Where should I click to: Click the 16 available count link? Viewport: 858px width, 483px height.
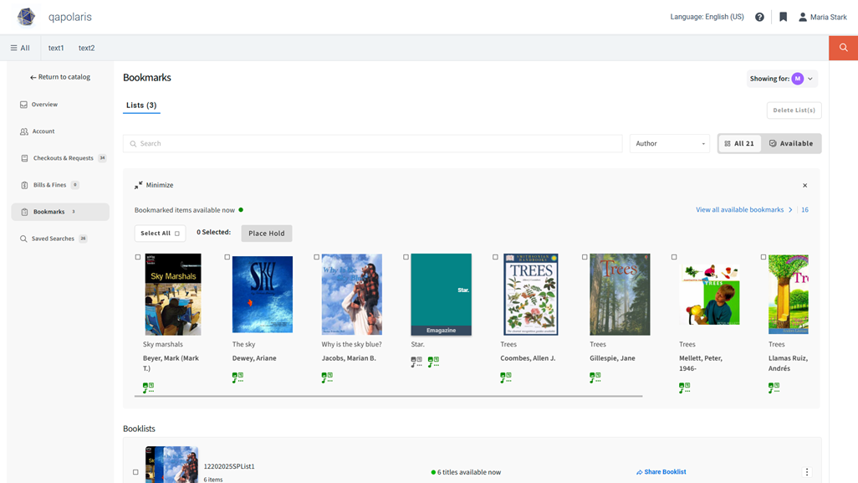click(x=805, y=210)
